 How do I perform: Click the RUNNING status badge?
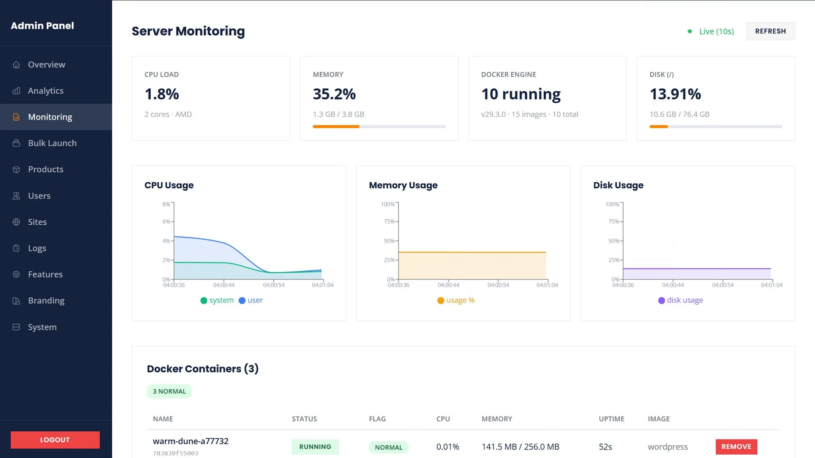click(315, 447)
